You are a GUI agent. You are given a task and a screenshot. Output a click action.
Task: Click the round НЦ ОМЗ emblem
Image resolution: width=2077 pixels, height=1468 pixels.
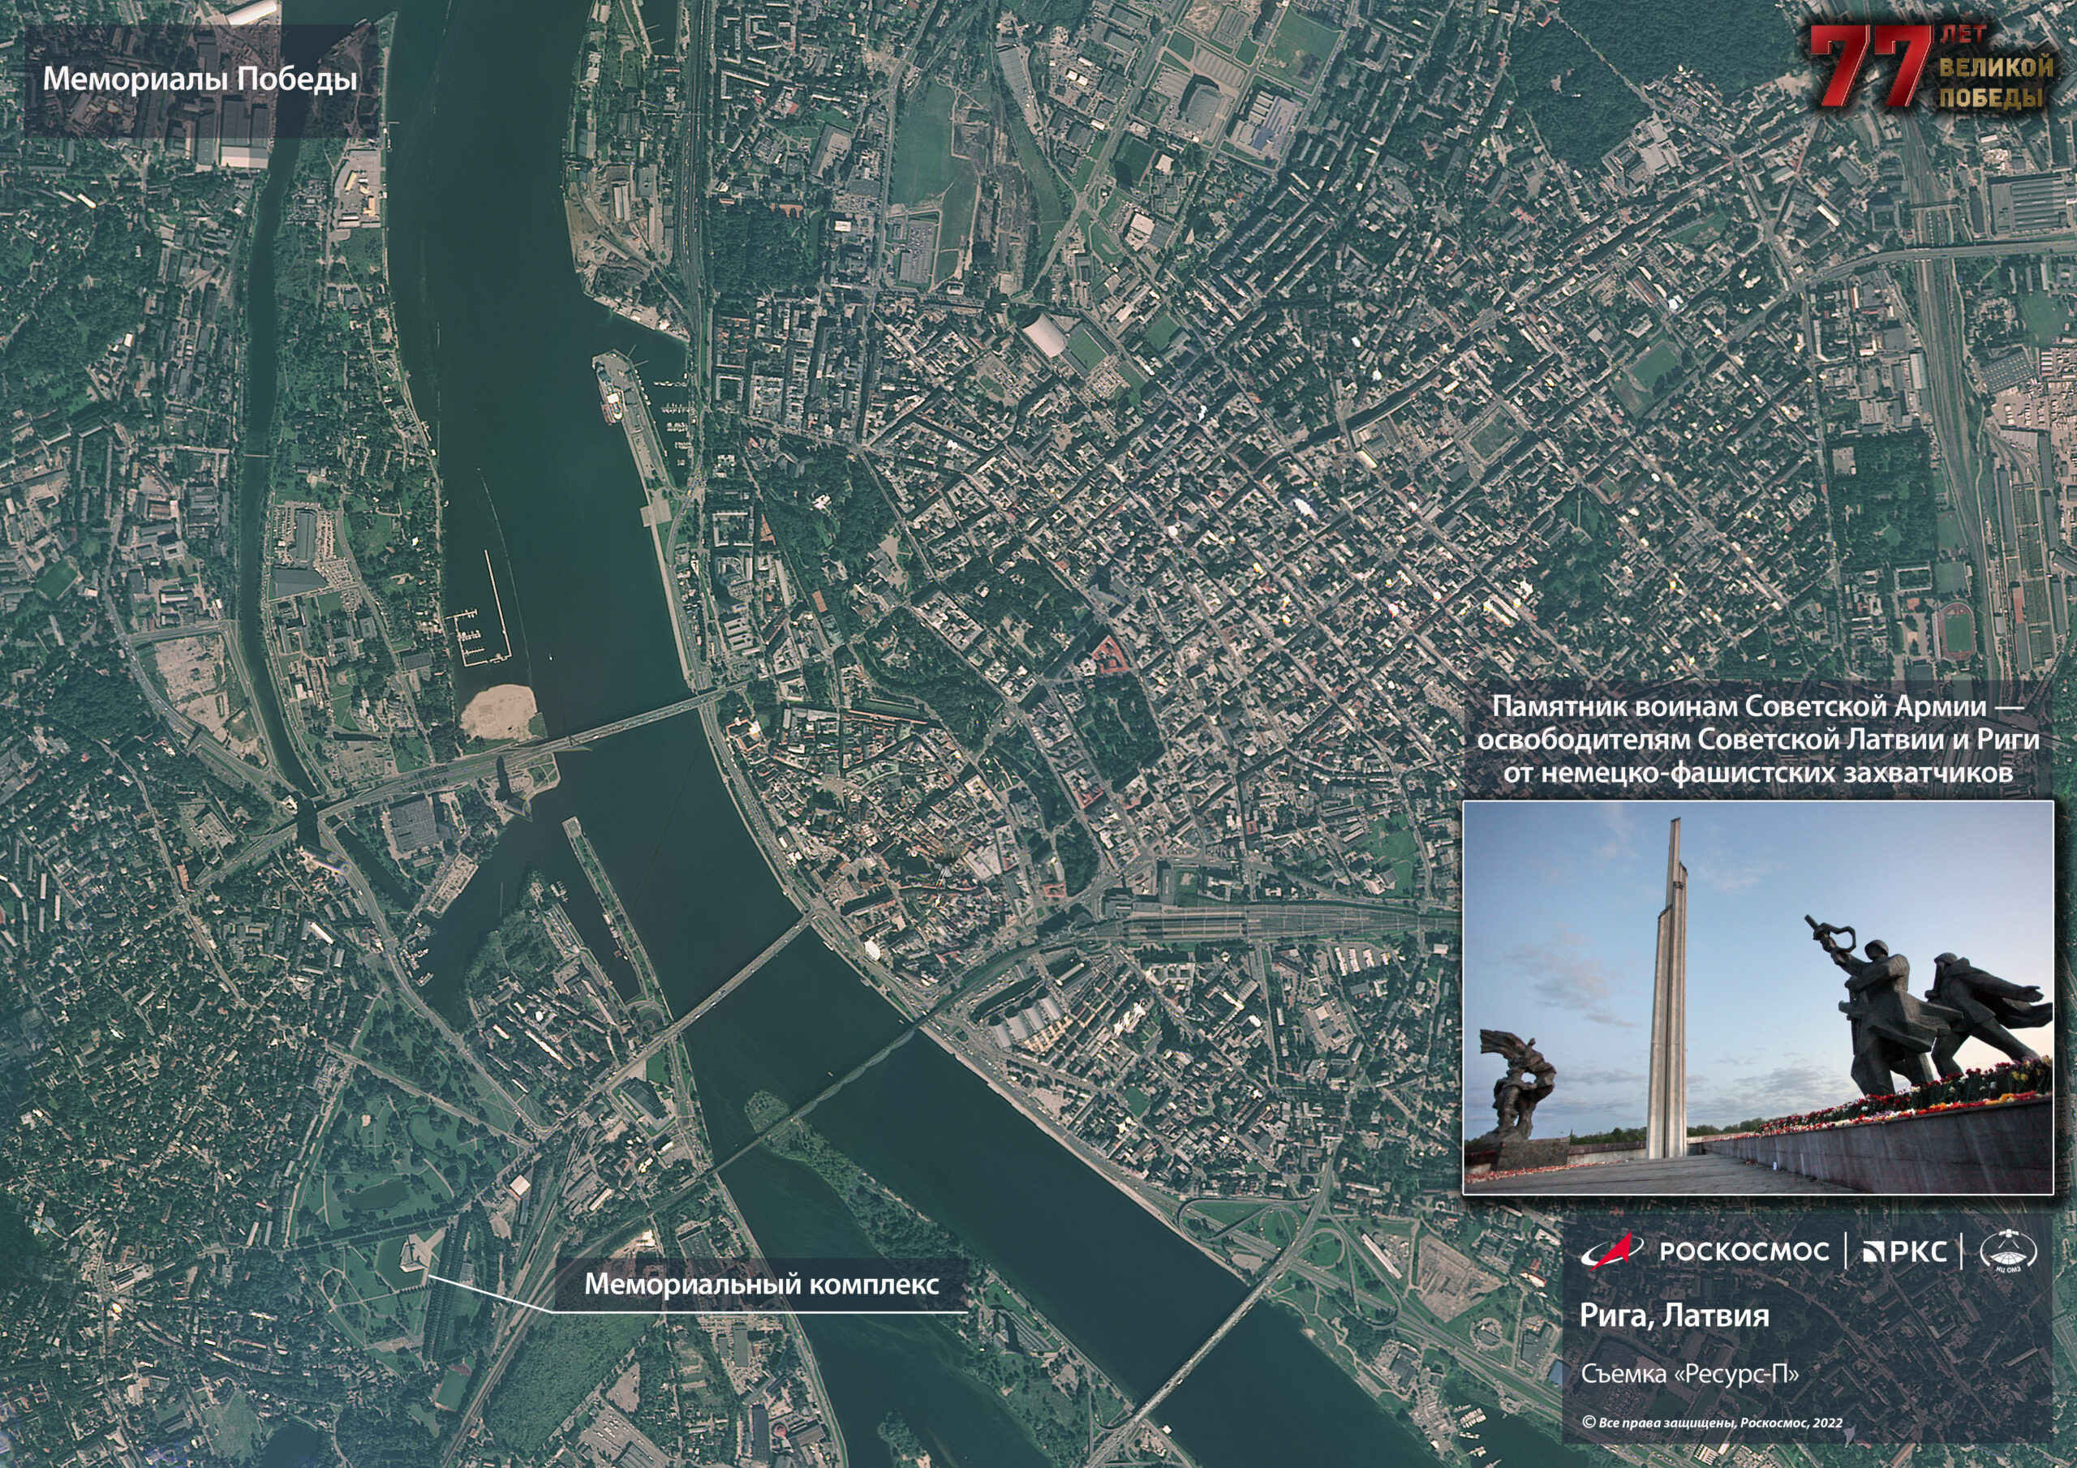(x=2008, y=1251)
